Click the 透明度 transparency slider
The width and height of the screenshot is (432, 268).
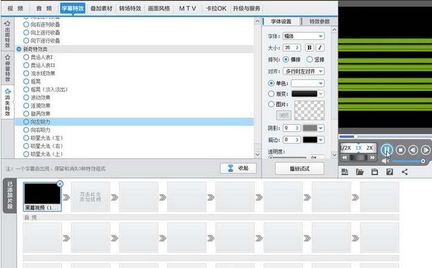(288, 157)
